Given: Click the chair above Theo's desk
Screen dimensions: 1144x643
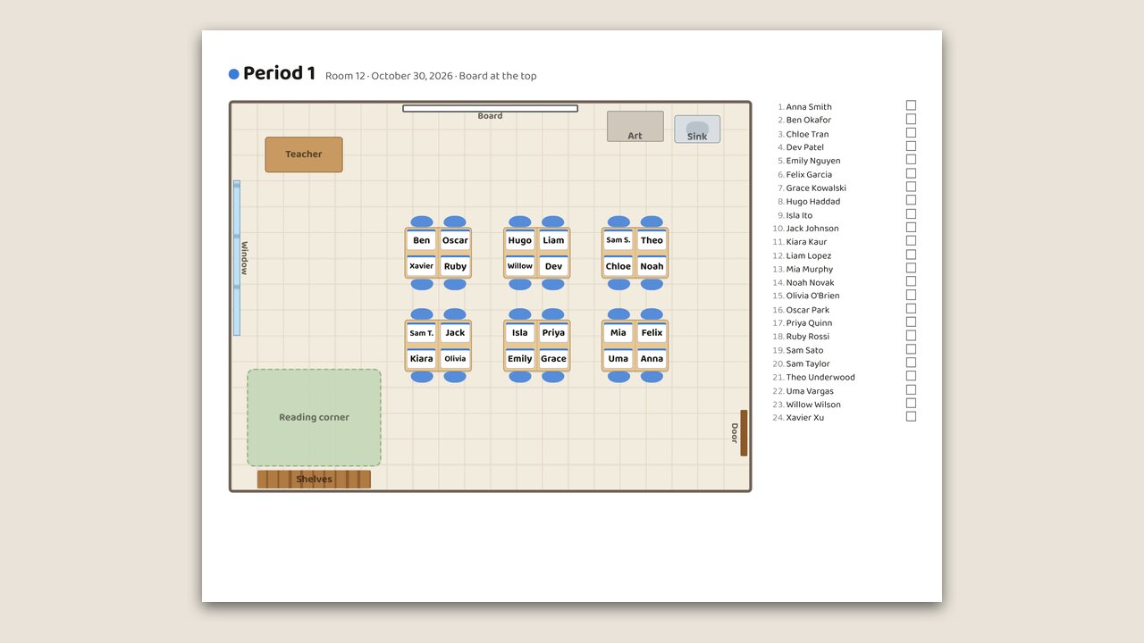Looking at the screenshot, I should pyautogui.click(x=652, y=221).
